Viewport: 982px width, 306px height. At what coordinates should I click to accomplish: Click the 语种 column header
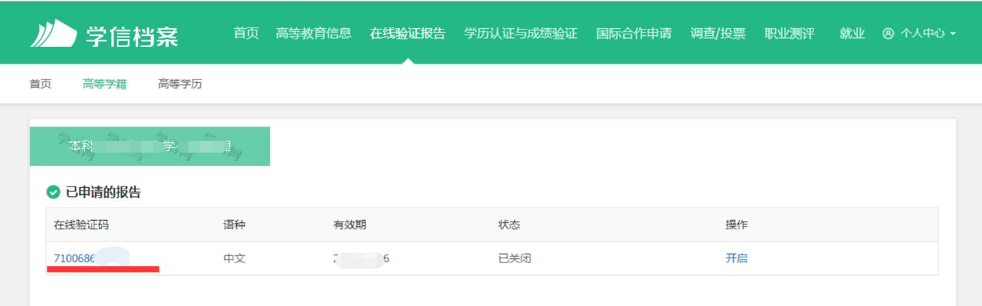tap(235, 225)
